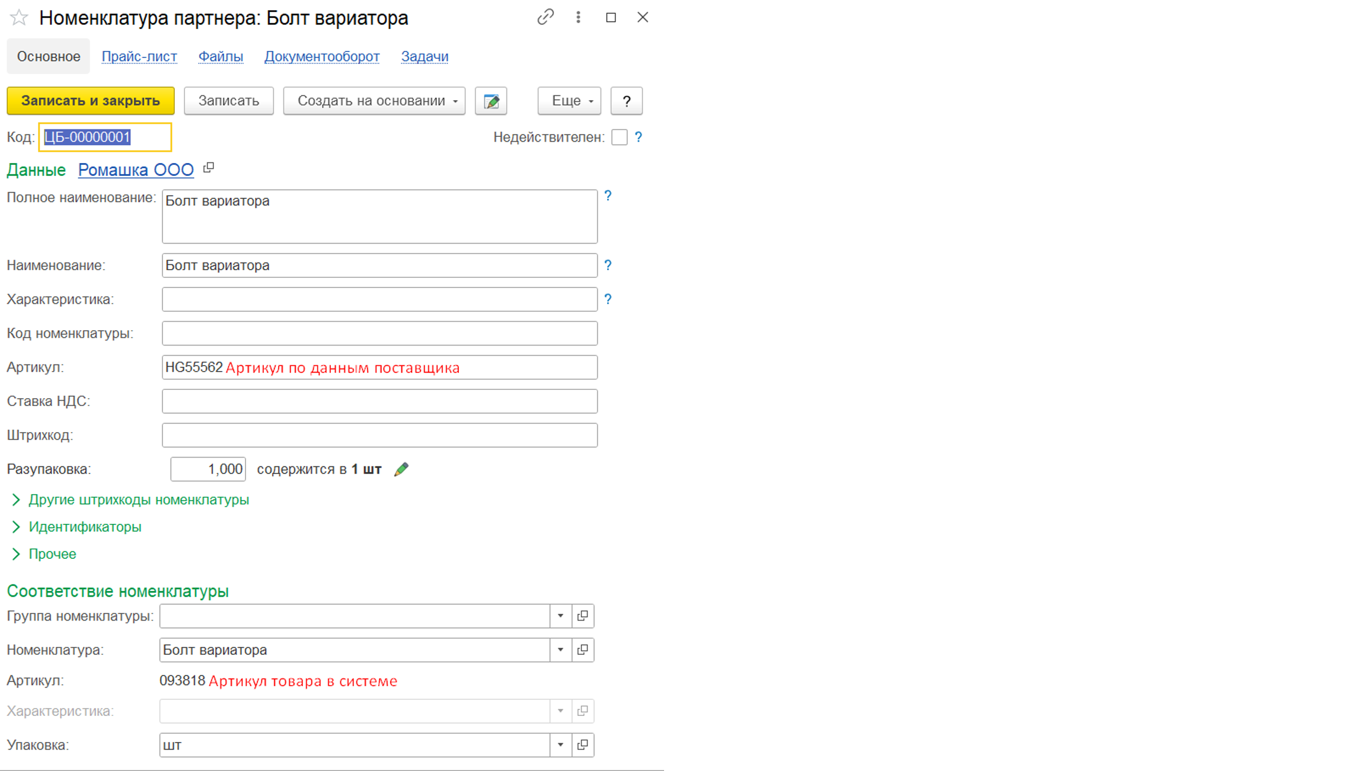Click the Код field ЦБ-00000001
The width and height of the screenshot is (1372, 771).
click(x=106, y=137)
